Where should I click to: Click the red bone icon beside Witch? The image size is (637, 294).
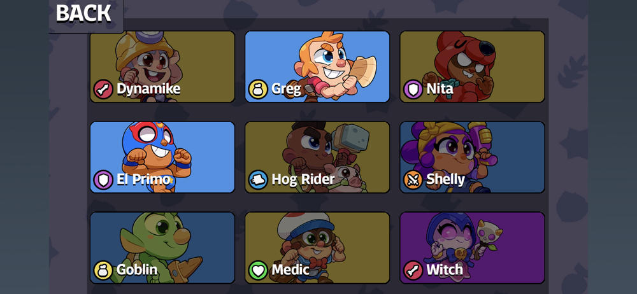click(413, 270)
